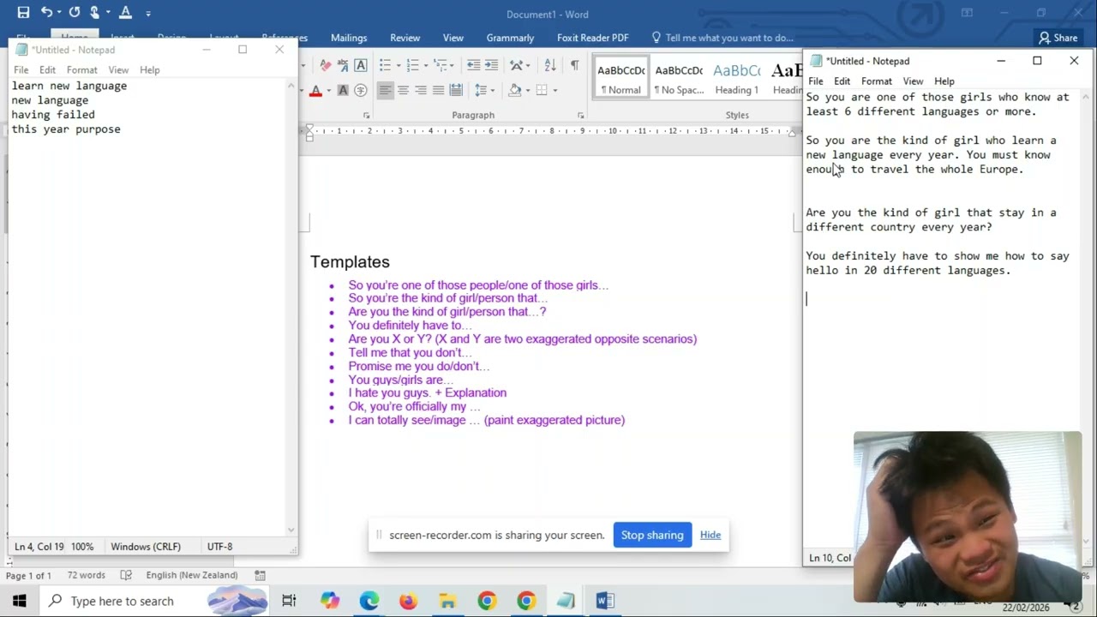Click the Shading paint bucket icon
The height and width of the screenshot is (617, 1097).
515,90
